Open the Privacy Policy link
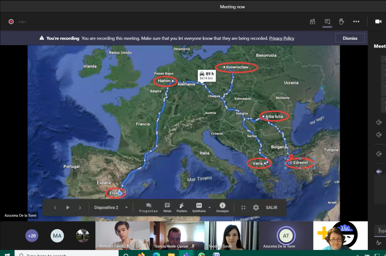Image resolution: width=386 pixels, height=256 pixels. 281,38
